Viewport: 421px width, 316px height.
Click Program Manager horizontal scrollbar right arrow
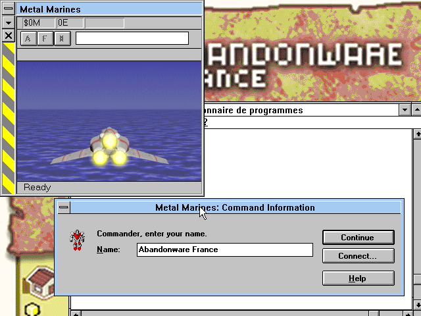click(x=407, y=313)
